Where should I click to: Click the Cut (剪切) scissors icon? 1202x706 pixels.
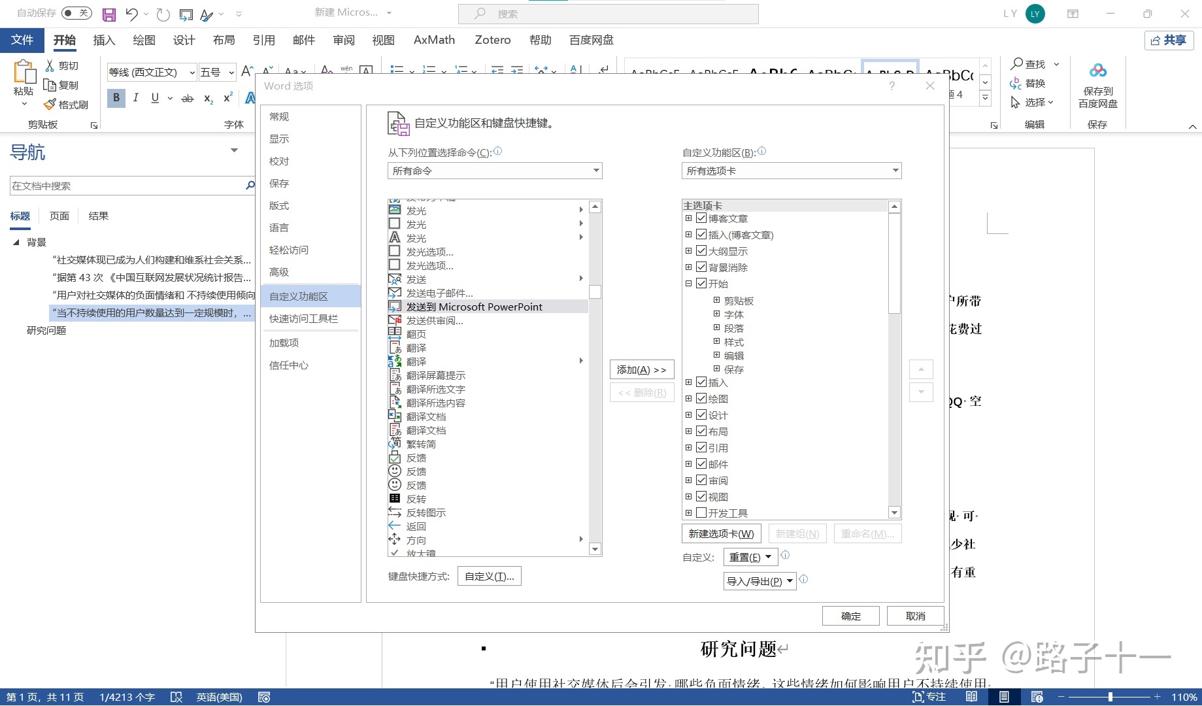pyautogui.click(x=50, y=65)
